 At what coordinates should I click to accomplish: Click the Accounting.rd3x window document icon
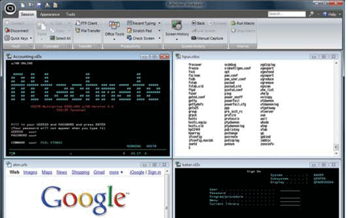9,56
